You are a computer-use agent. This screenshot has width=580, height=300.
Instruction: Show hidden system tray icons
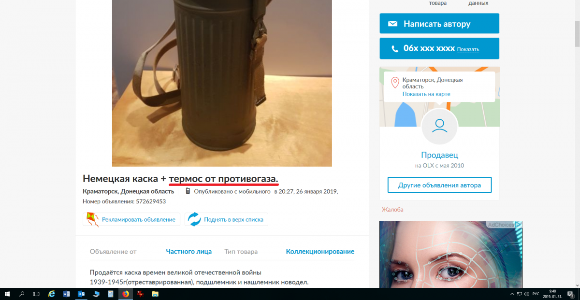click(512, 294)
